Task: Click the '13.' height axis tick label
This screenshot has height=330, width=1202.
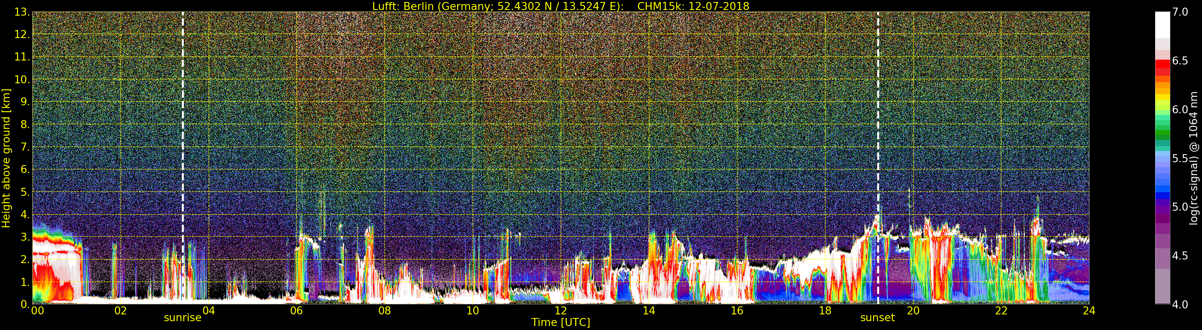Action: 22,12
